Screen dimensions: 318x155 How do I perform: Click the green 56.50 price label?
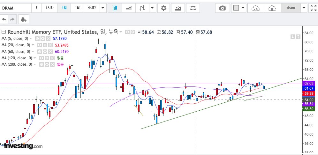click(x=309, y=109)
